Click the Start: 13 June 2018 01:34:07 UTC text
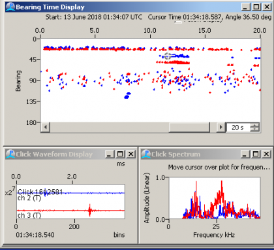 coord(94,17)
